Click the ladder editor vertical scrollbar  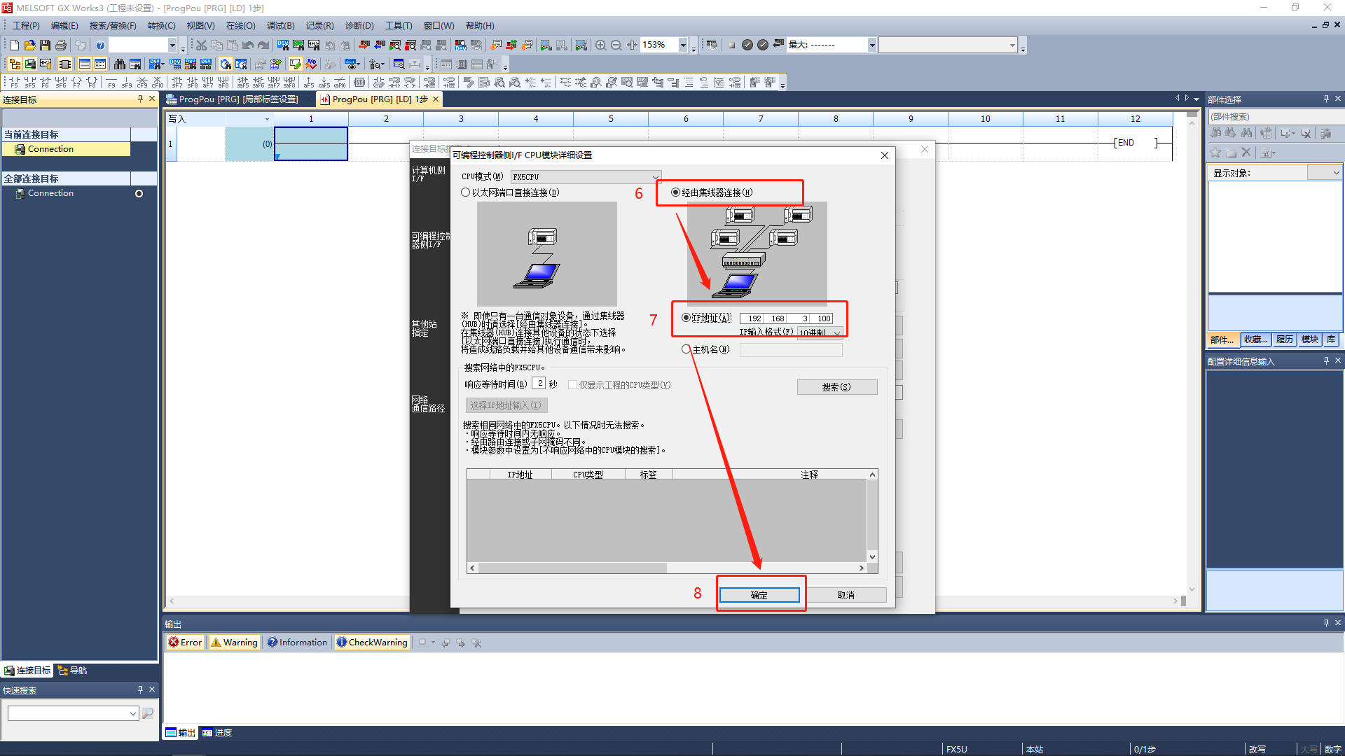point(1192,356)
